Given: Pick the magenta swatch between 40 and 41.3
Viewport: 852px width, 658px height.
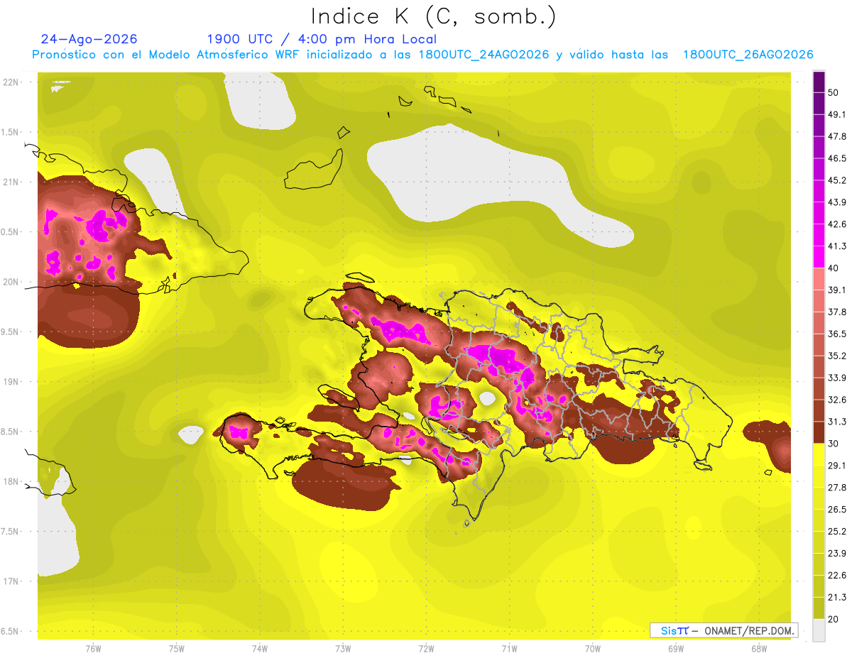Looking at the screenshot, I should 819,257.
